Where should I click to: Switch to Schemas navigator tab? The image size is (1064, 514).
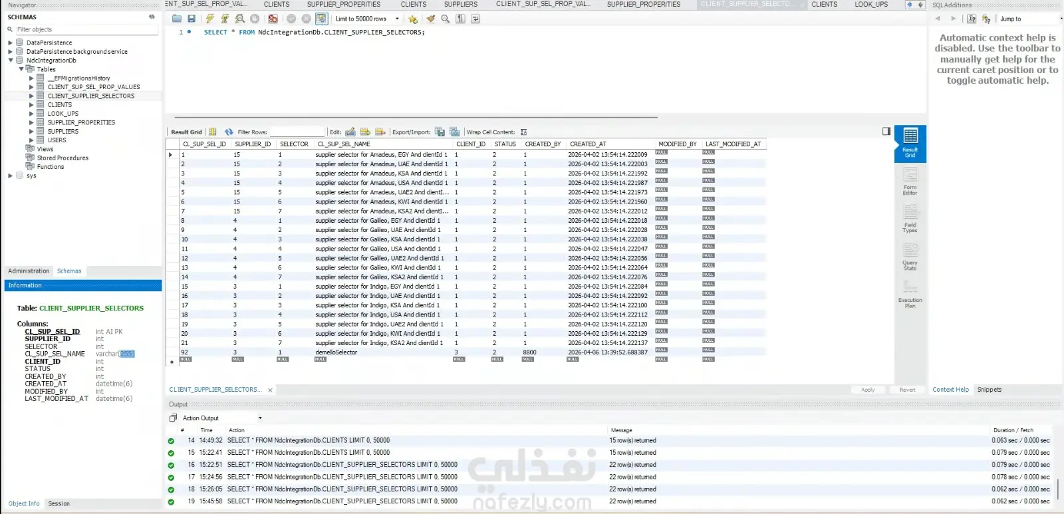tap(69, 271)
